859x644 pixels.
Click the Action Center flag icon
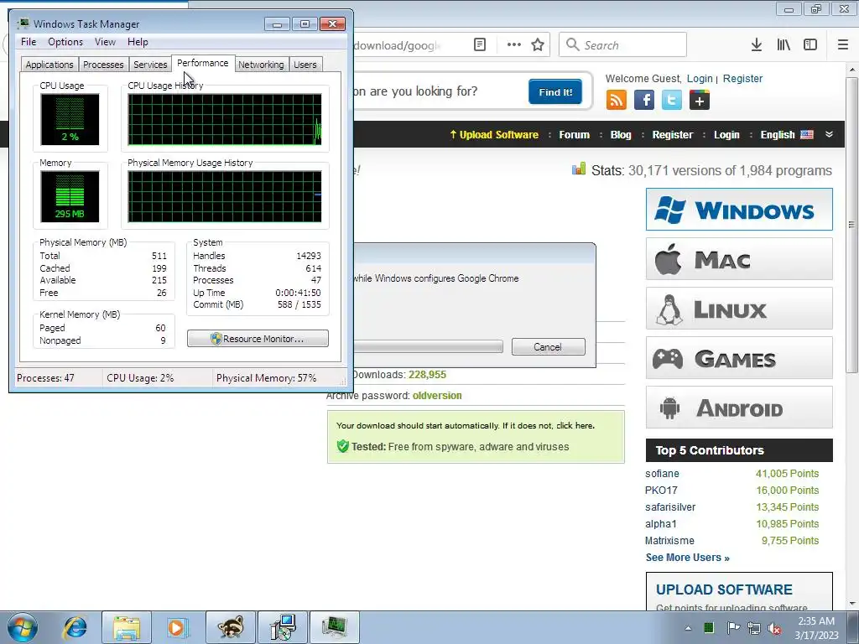733,627
